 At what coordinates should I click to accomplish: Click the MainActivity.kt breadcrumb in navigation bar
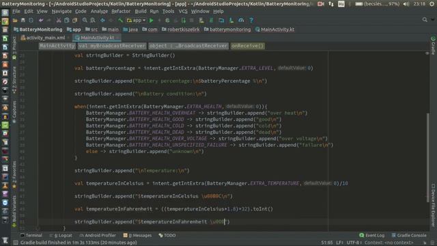[274, 29]
